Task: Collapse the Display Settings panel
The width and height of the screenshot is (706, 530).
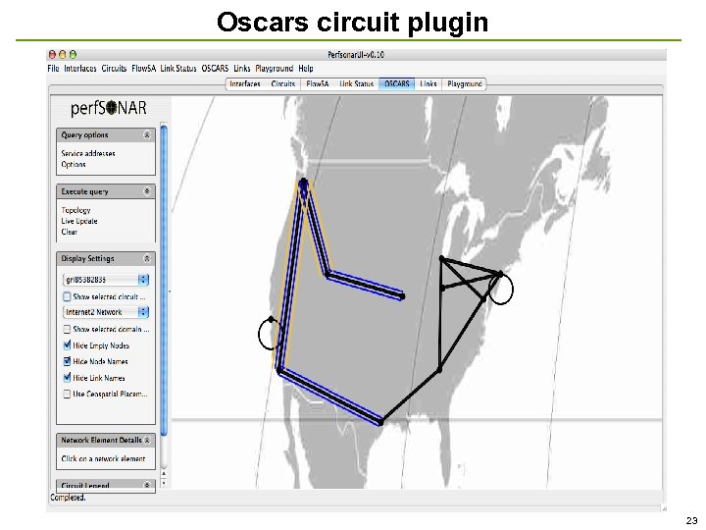Action: pos(147,258)
